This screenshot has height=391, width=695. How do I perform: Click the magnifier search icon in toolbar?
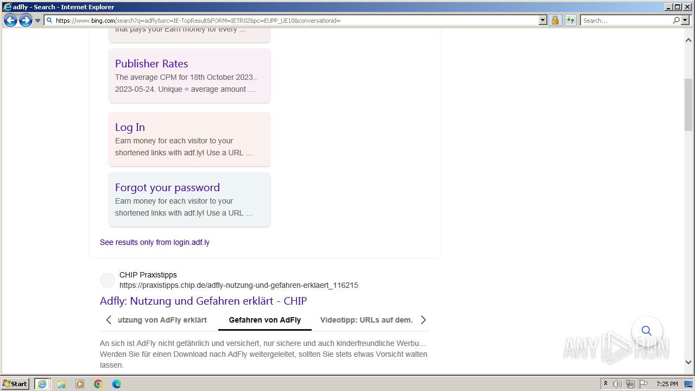(676, 21)
